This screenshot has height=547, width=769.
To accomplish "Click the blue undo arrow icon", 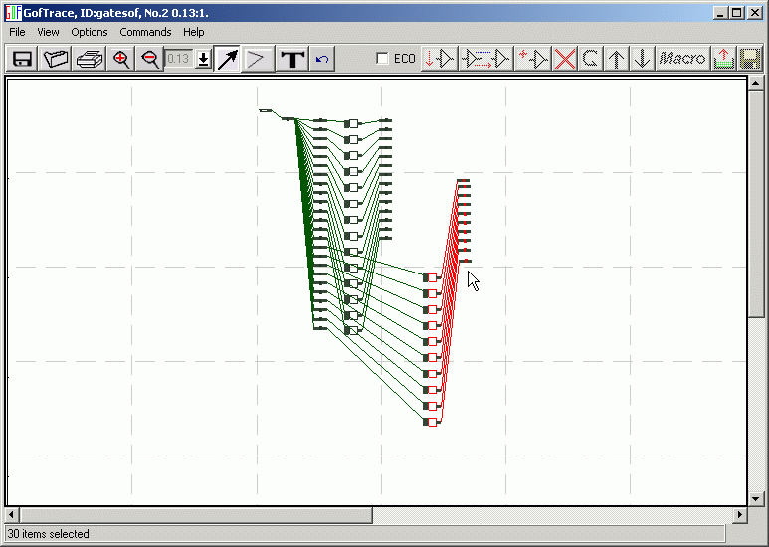I will (322, 59).
